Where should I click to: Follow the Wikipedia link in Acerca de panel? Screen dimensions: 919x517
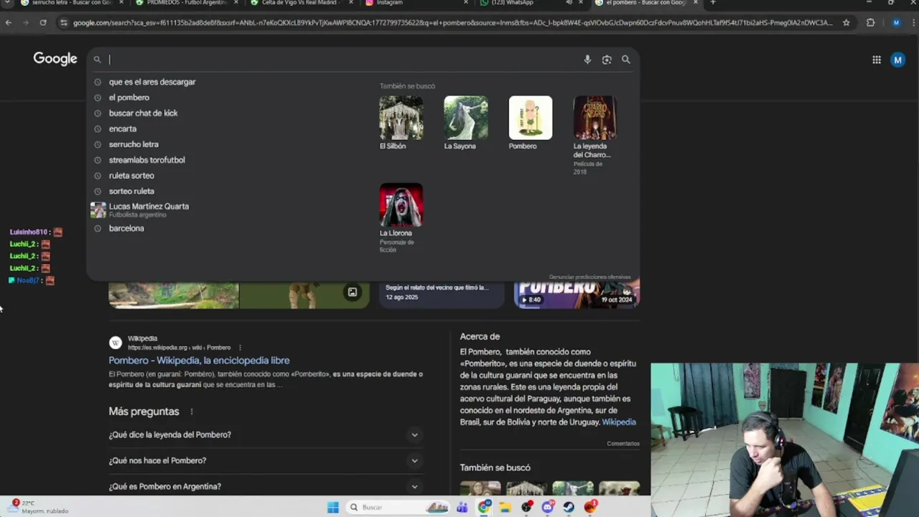tap(619, 422)
